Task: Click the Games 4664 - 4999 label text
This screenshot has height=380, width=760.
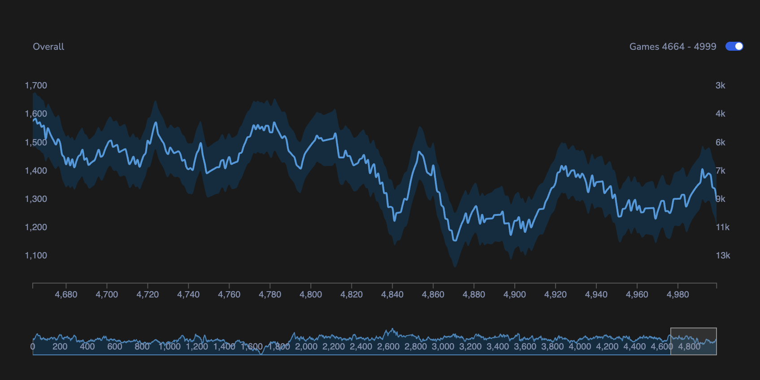Action: pos(673,47)
